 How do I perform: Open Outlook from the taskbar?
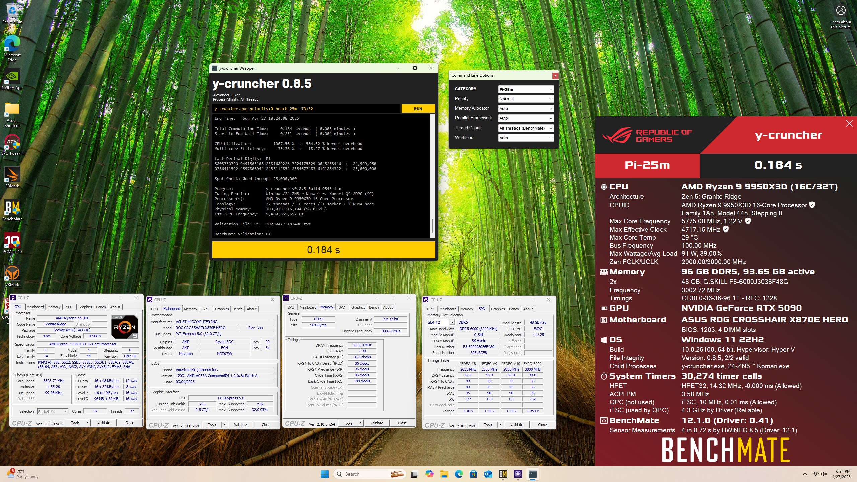(x=488, y=474)
